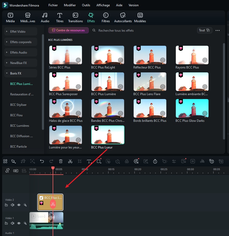The image size is (229, 236).
Task: Open the Modifier menu
Action: click(70, 5)
